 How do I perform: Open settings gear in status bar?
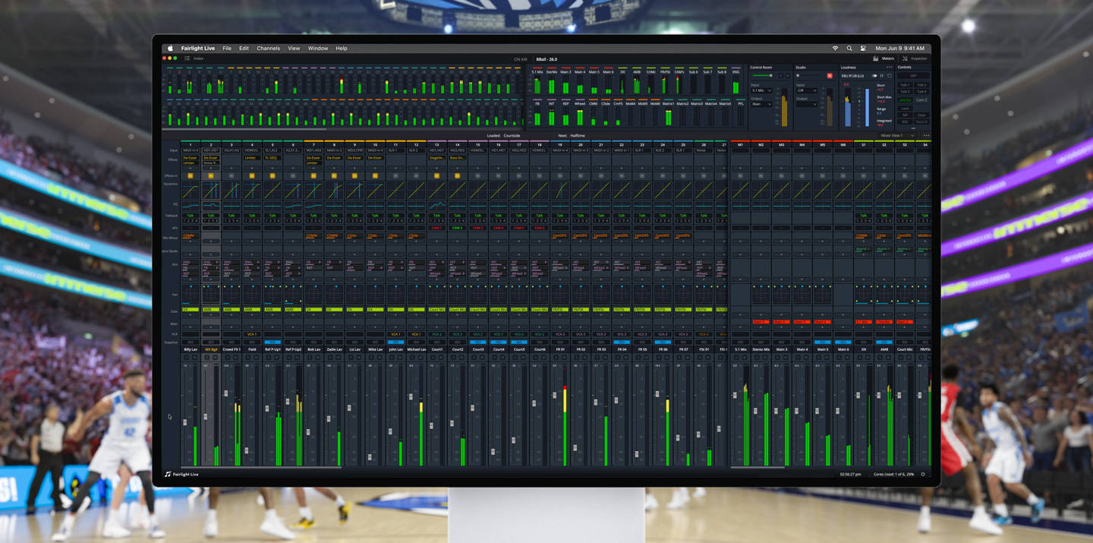tap(923, 474)
